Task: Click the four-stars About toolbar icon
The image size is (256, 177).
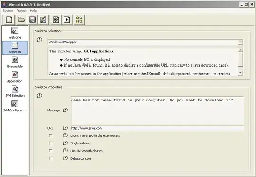Action: click(x=79, y=20)
